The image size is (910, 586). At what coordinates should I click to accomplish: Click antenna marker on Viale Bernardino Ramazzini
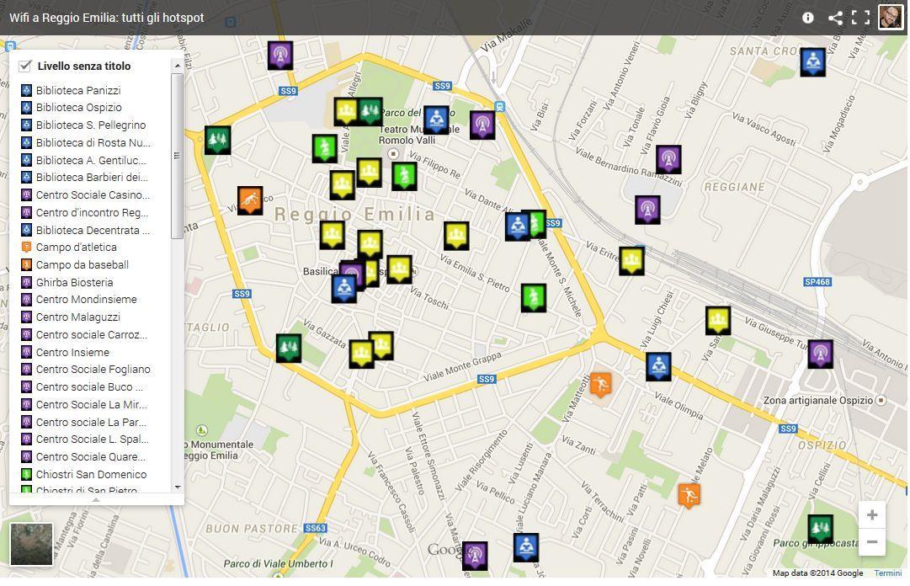pyautogui.click(x=668, y=159)
